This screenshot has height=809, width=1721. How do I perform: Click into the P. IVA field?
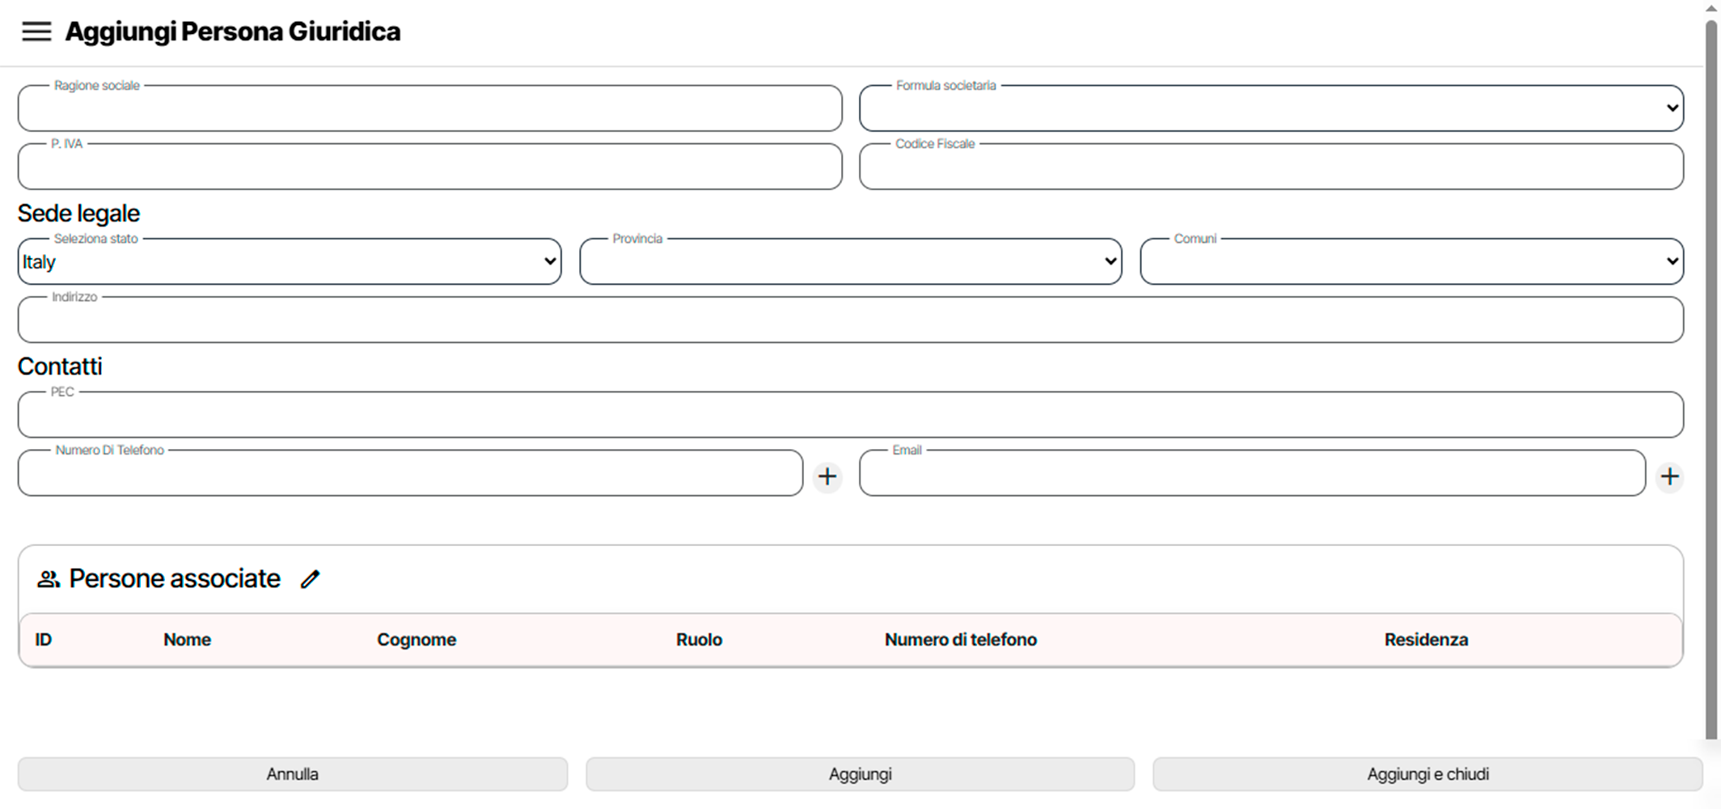coord(429,167)
